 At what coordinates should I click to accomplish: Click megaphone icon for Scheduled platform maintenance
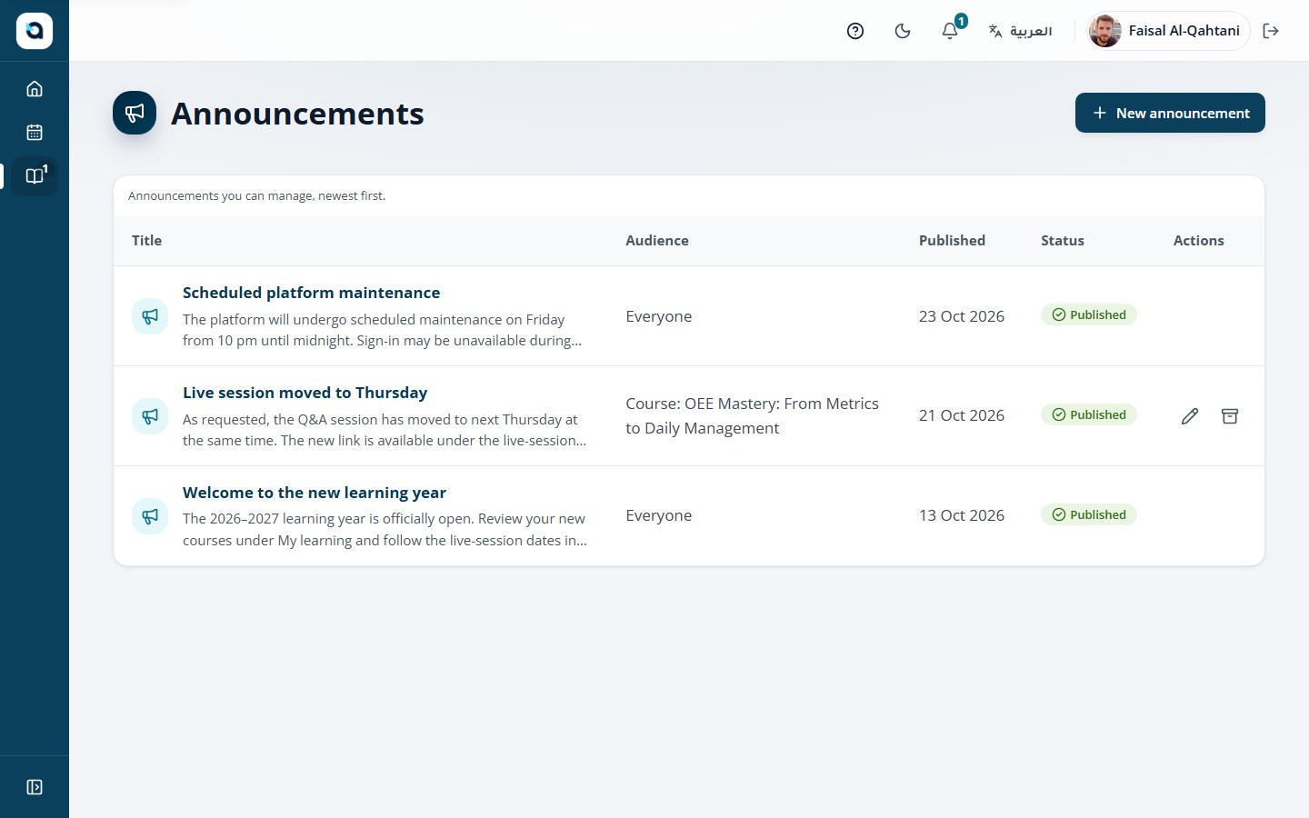(x=150, y=316)
